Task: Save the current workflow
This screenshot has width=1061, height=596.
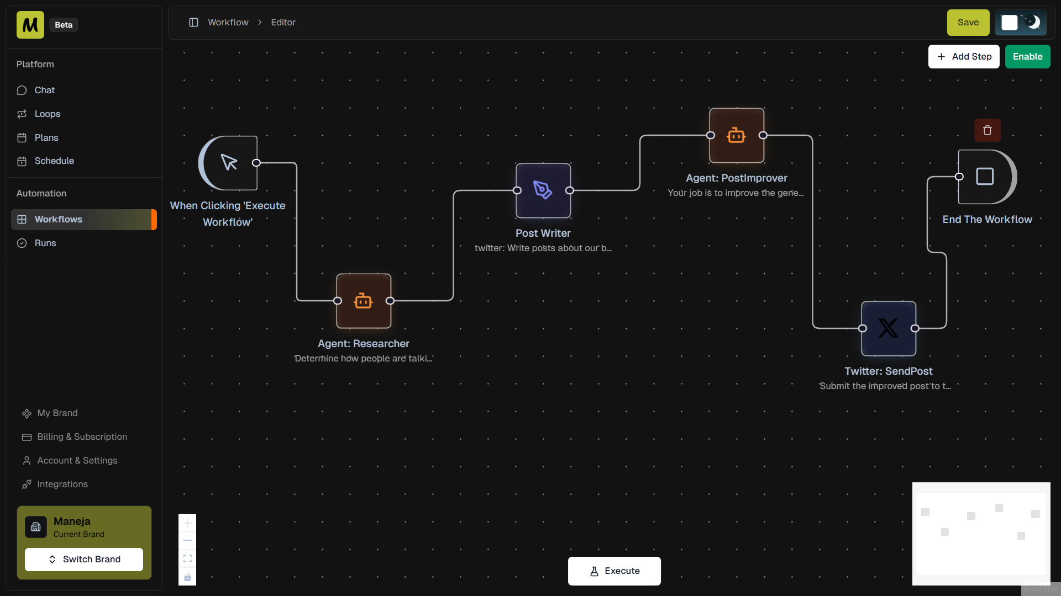Action: [x=968, y=23]
